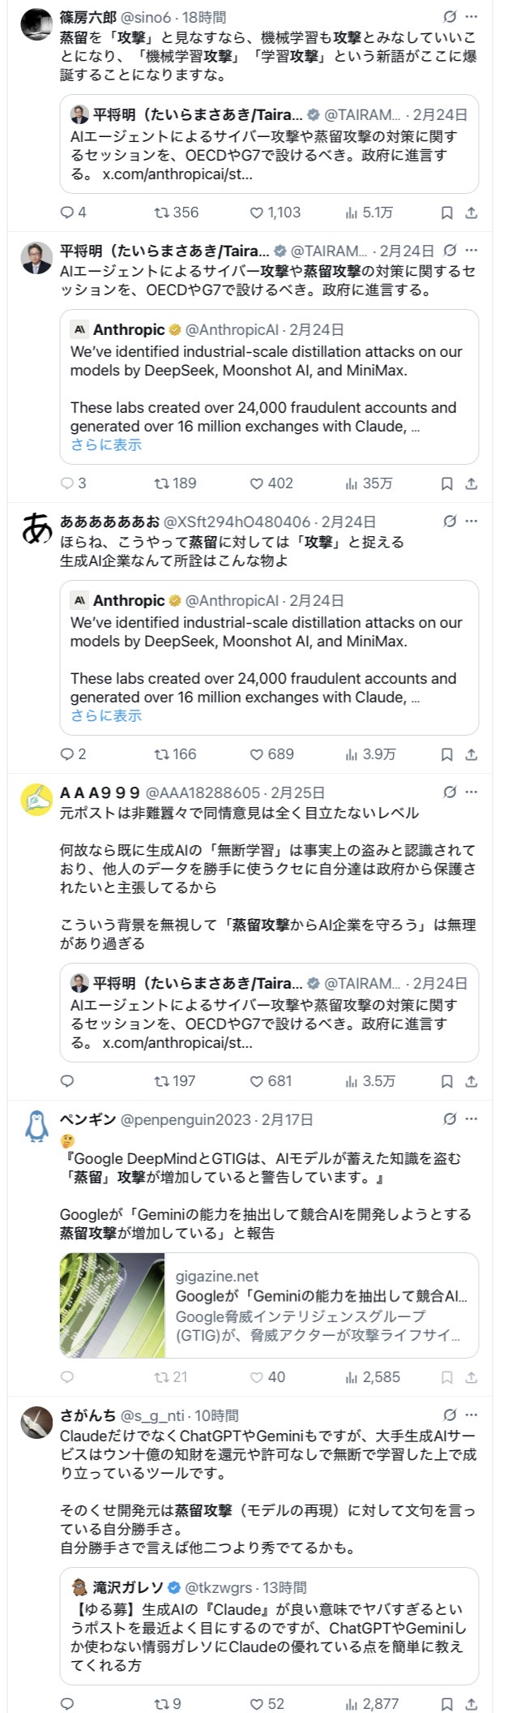Screen dimensions: 512x1713
Task: Like ああああああお's post with 689 likes
Action: pyautogui.click(x=257, y=754)
